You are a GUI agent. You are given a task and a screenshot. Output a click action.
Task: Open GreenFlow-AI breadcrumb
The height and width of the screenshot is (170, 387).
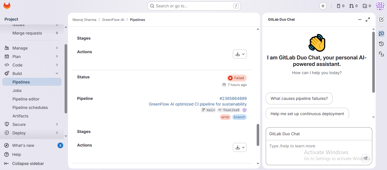[x=113, y=20]
